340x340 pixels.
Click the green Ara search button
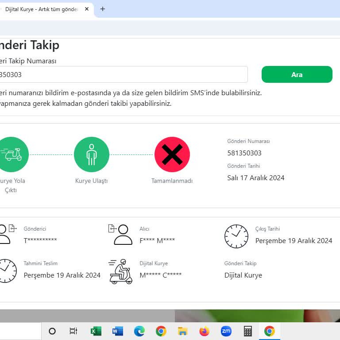click(x=297, y=74)
